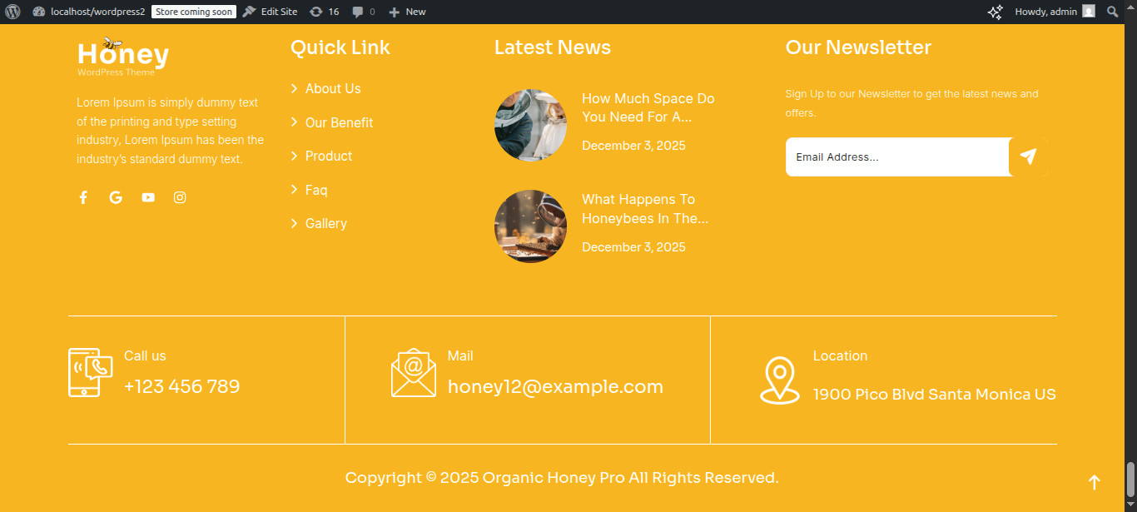The width and height of the screenshot is (1137, 512).
Task: Click the scroll-to-top arrow icon
Action: click(1095, 483)
